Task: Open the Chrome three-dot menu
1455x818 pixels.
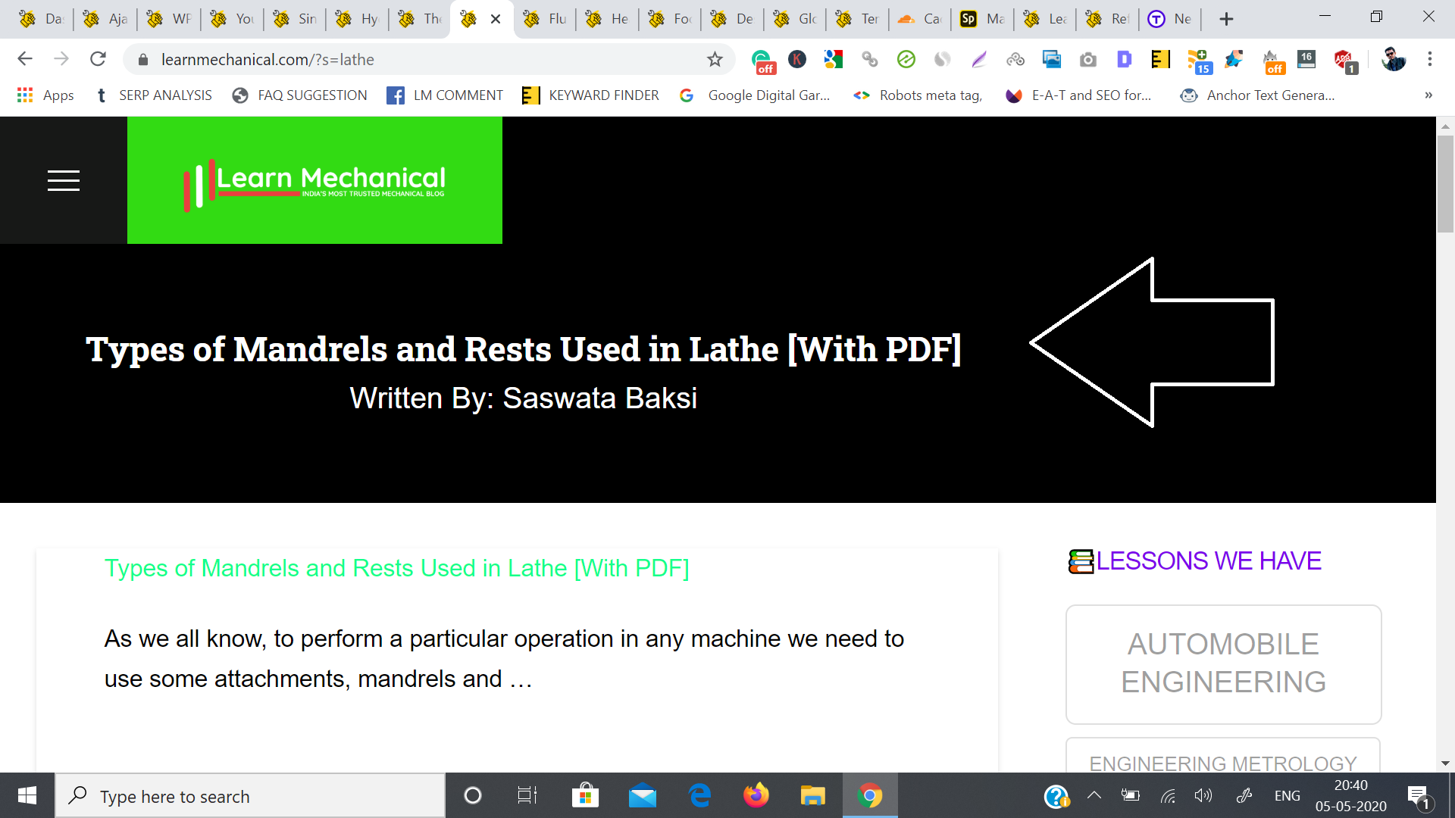Action: click(1430, 59)
